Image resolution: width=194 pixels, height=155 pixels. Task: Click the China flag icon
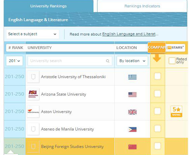[x=132, y=147]
